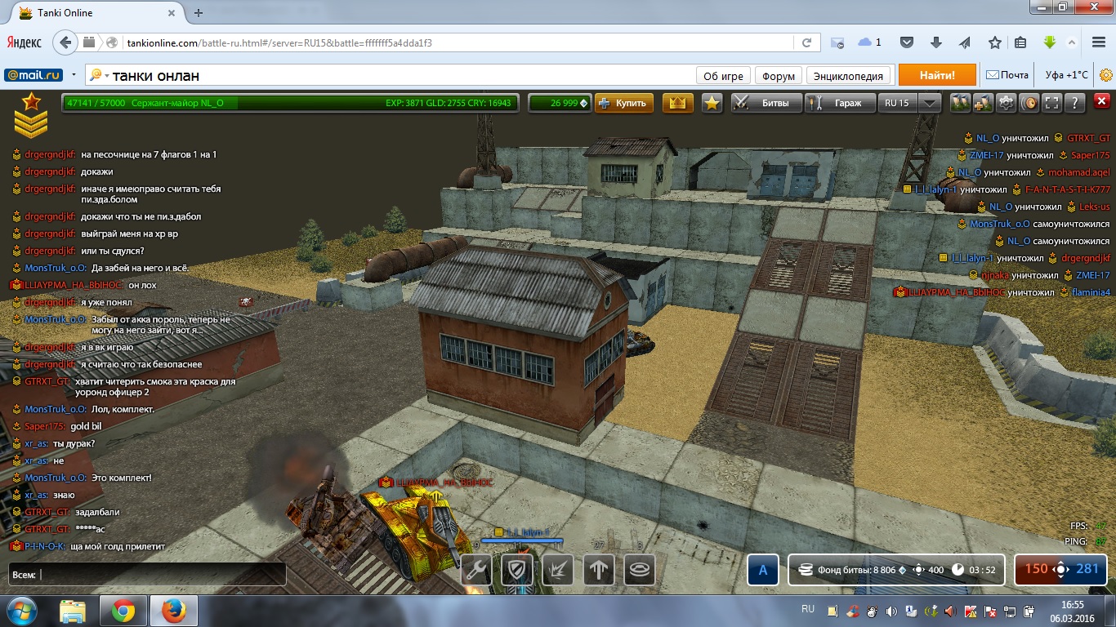Open the gold star ratings button
Image resolution: width=1116 pixels, height=627 pixels.
pos(712,103)
